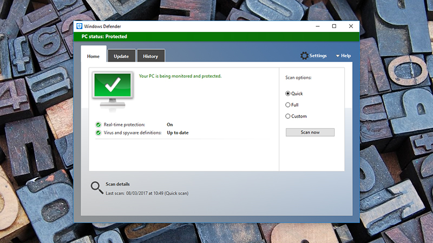The image size is (433, 243).
Task: Click the 'Real-time protection:' label
Action: tap(124, 125)
